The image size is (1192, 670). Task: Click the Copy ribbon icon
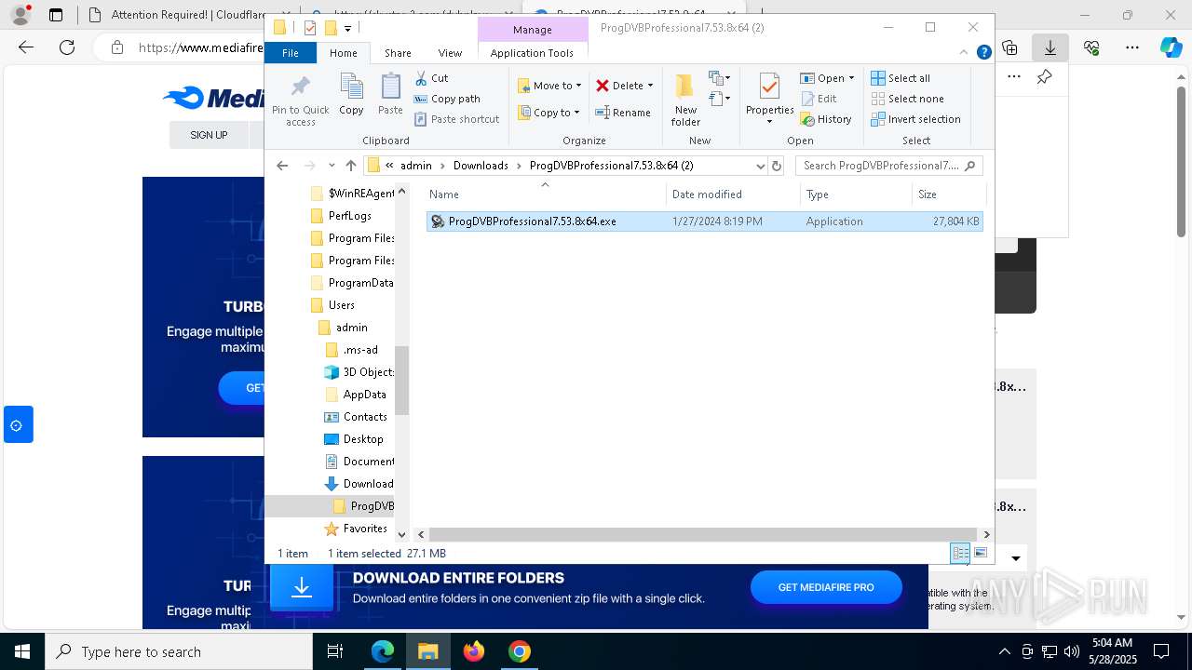coord(351,94)
